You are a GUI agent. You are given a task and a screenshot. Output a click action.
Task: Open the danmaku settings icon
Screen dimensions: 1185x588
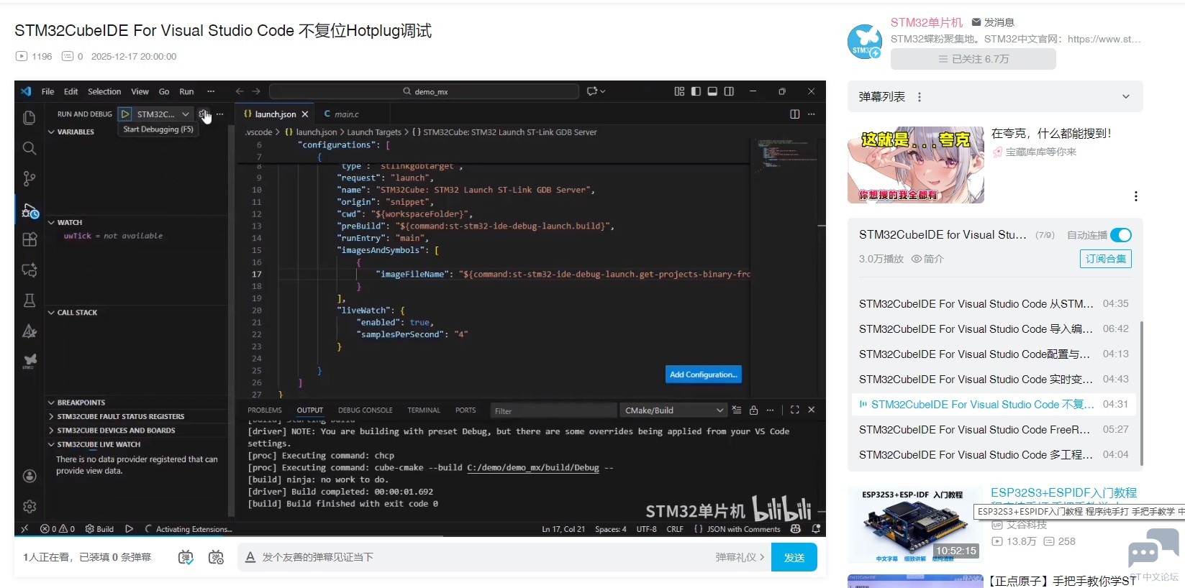216,557
